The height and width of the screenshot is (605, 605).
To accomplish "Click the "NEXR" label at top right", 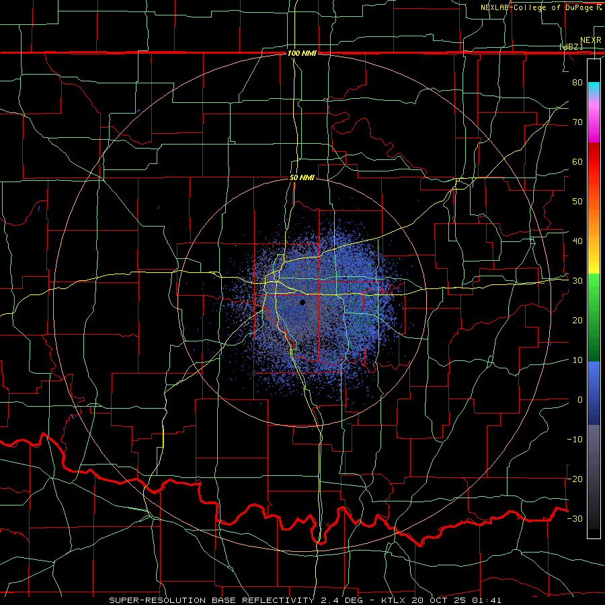I will (590, 40).
